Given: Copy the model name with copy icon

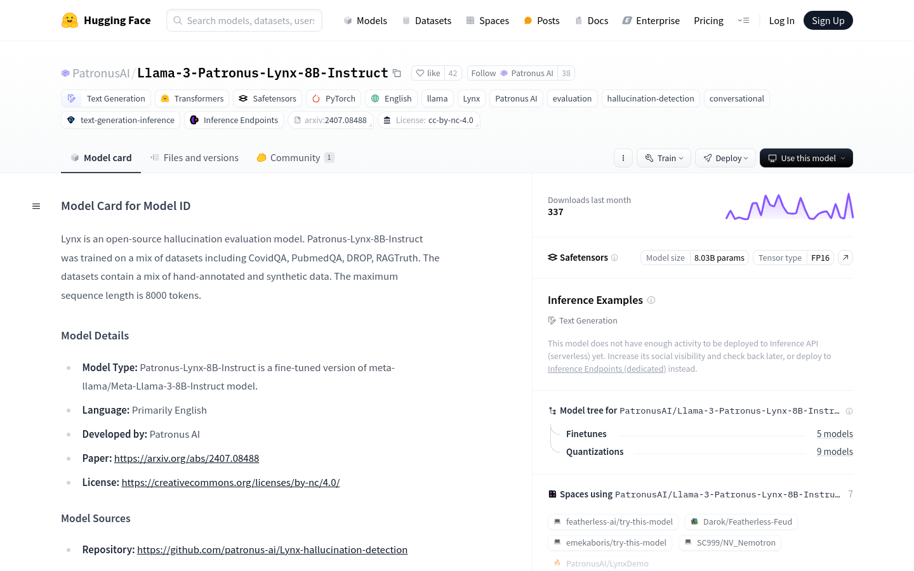Looking at the screenshot, I should tap(397, 73).
